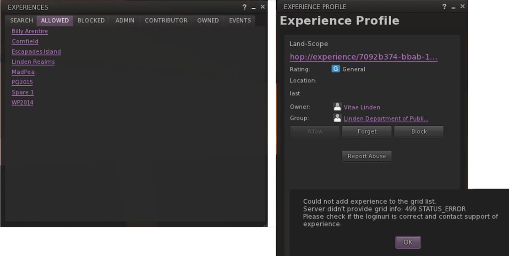
Task: Click the owner avatar icon beside Vitae Linden
Action: coord(337,107)
